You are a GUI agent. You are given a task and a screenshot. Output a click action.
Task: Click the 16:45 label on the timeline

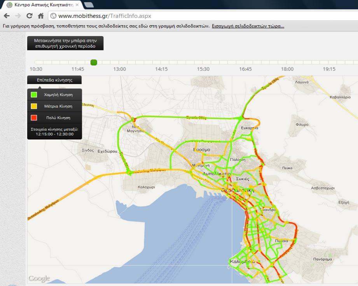point(245,69)
